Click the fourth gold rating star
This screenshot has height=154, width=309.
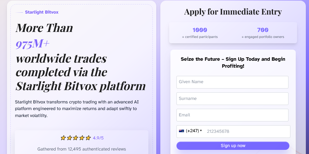click(82, 138)
